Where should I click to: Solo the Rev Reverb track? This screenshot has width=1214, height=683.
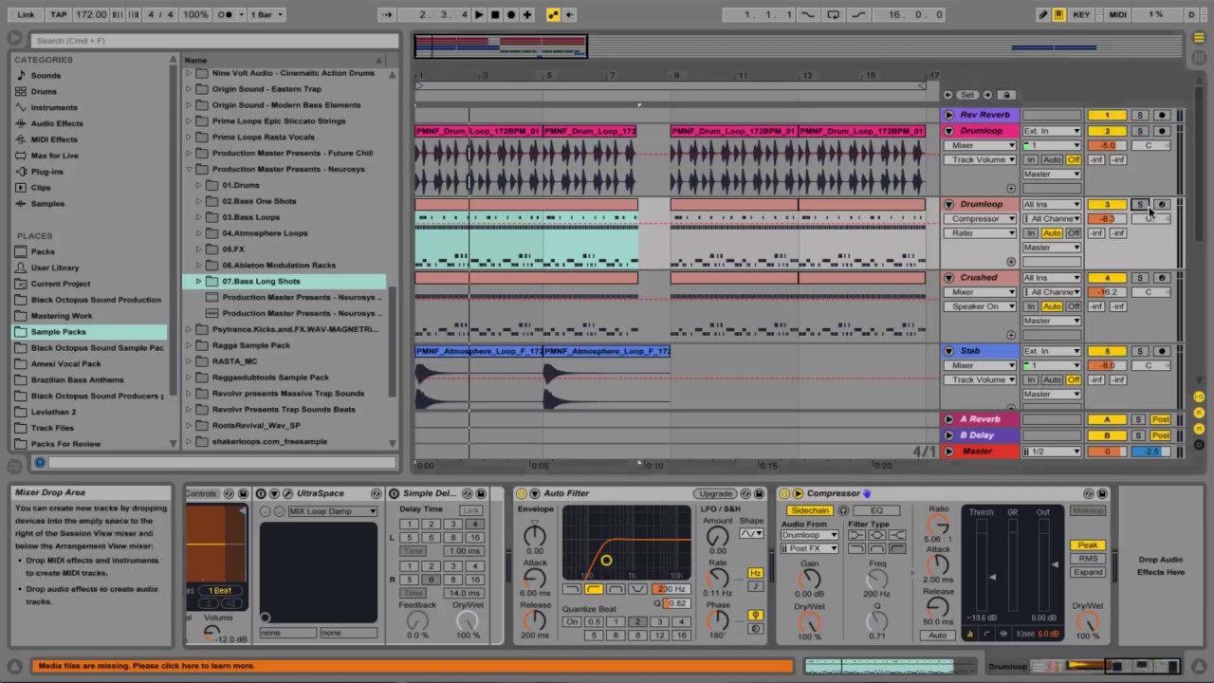coord(1140,115)
